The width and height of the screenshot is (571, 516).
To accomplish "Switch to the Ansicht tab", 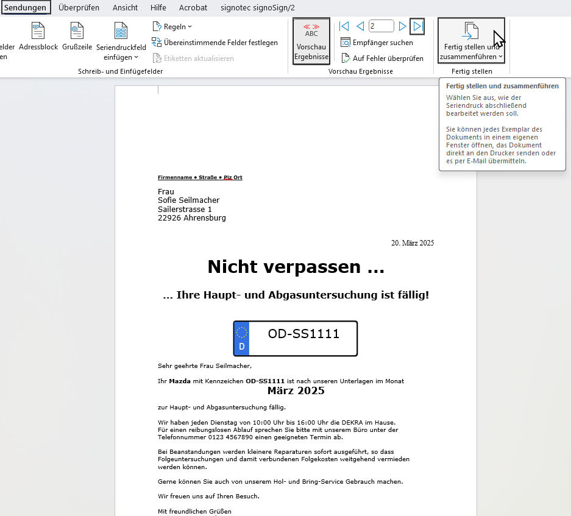I will (x=125, y=8).
